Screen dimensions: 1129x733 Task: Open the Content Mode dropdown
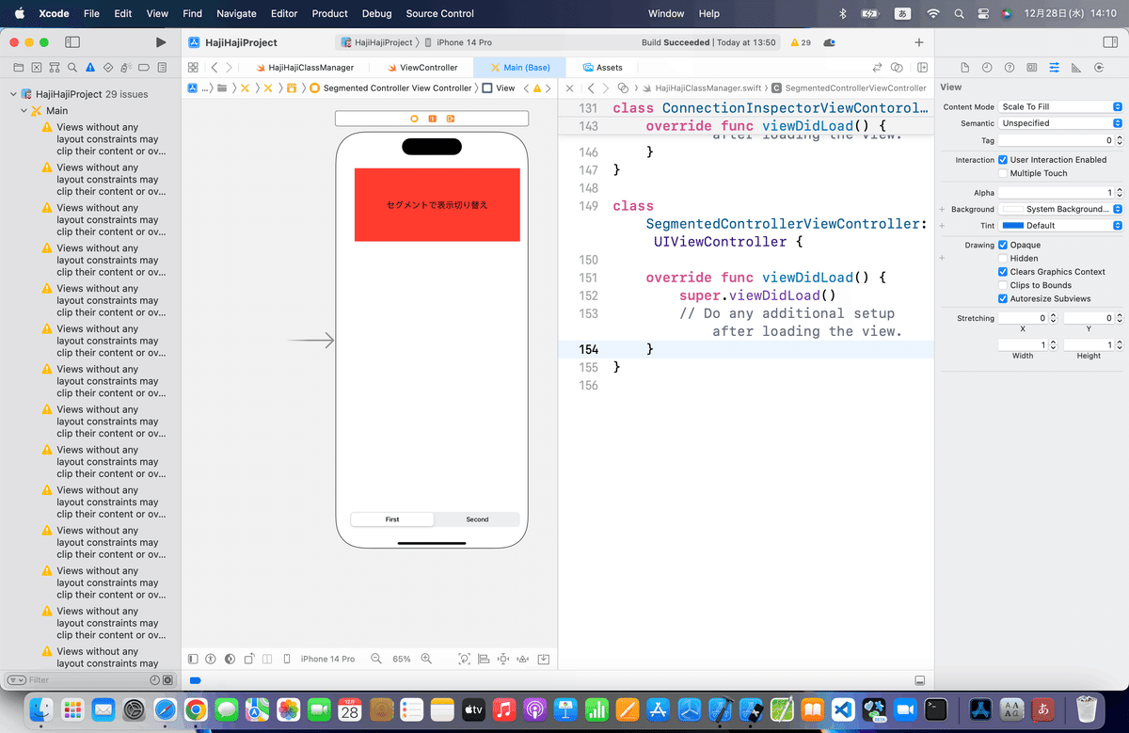point(1060,106)
